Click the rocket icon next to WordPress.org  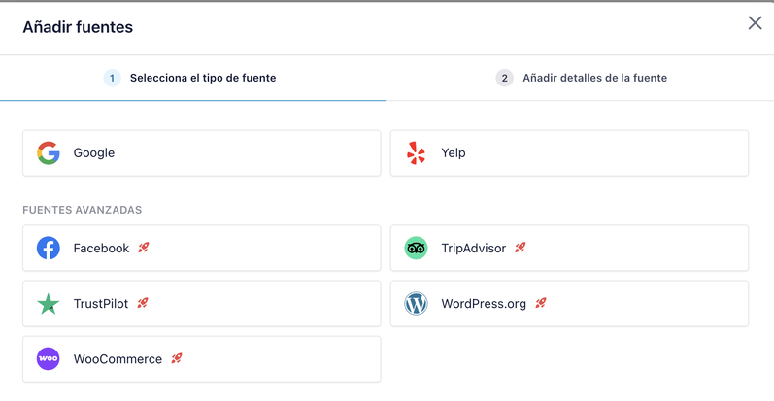point(541,303)
